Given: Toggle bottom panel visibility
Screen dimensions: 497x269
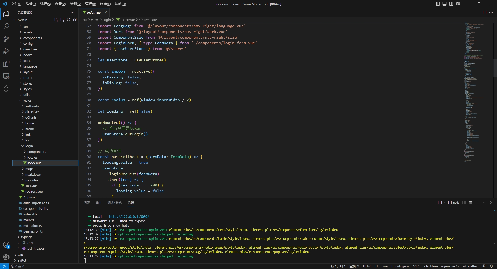Looking at the screenshot, I should [444, 4].
